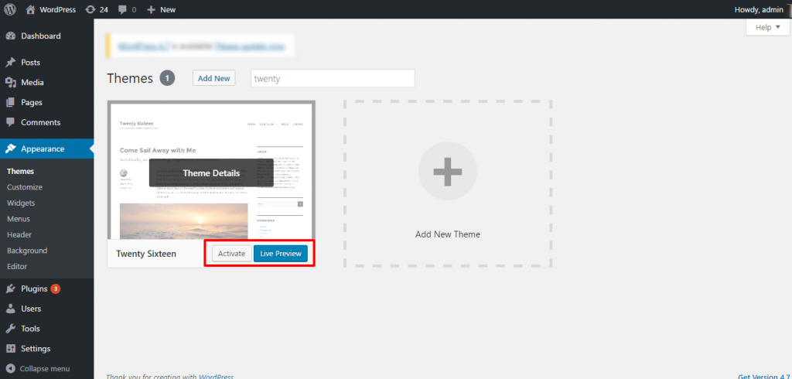Click the Media library icon
This screenshot has width=792, height=379.
10,82
